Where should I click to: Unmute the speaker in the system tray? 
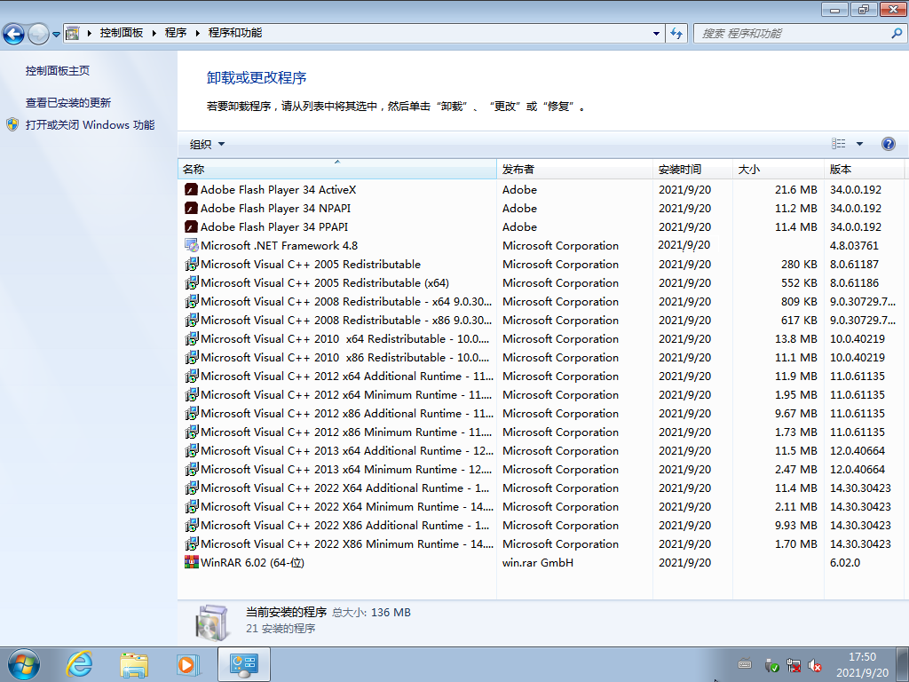coord(815,664)
